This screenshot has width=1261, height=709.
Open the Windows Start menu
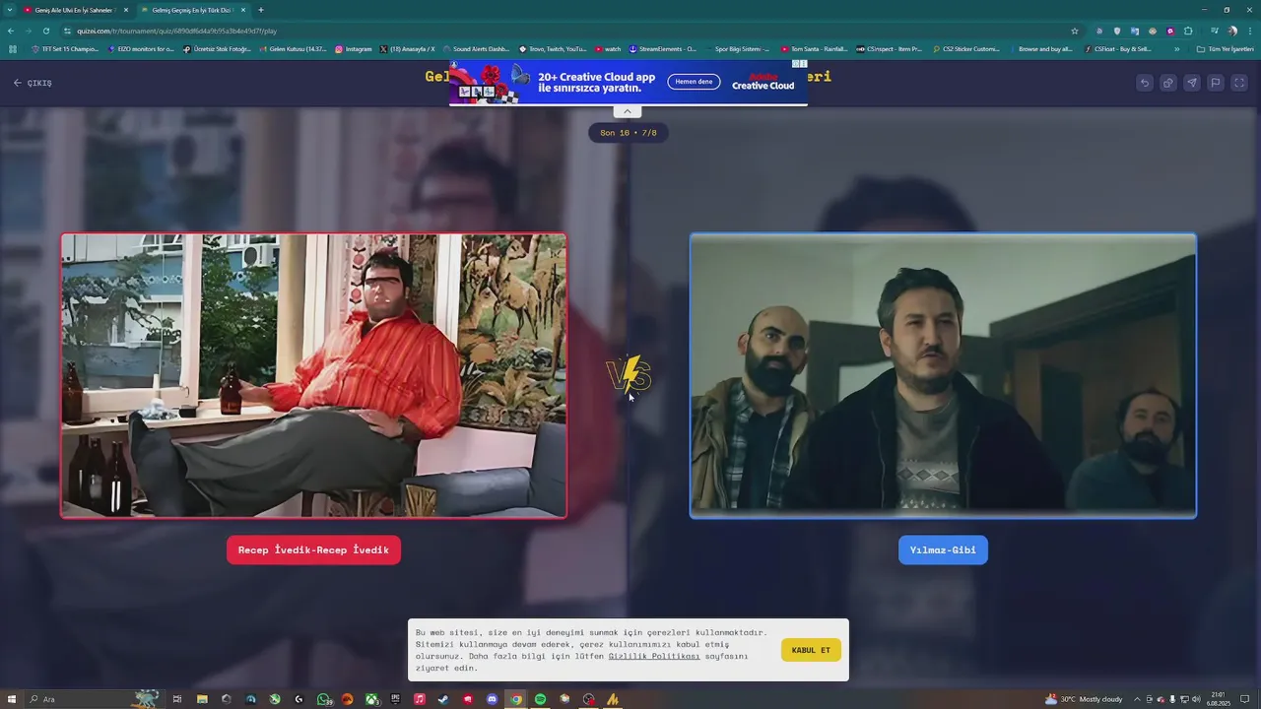coord(11,699)
